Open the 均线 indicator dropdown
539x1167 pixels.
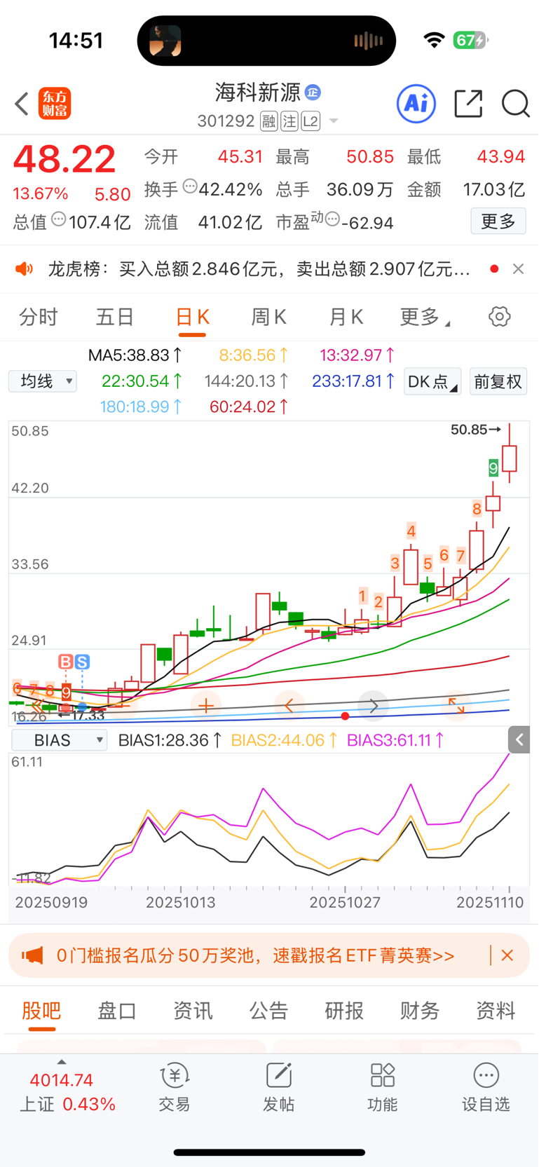[43, 381]
